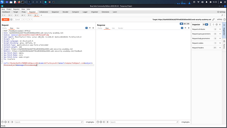Expand Request body parameters section
Screen dimensions: 227x128
click(x=207, y=39)
